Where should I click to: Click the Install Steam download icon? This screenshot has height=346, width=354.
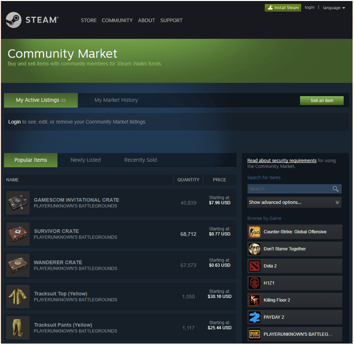coord(270,8)
